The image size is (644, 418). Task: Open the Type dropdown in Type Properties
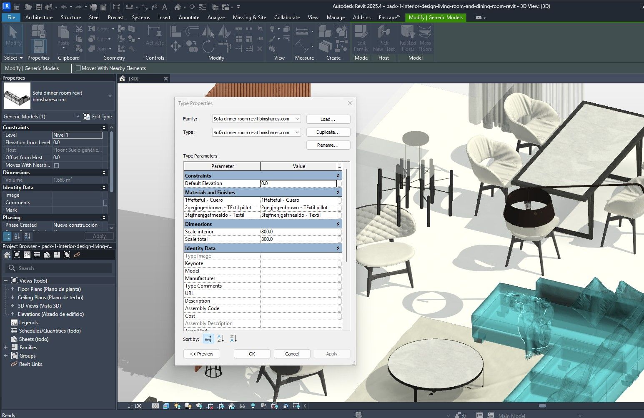(x=297, y=132)
